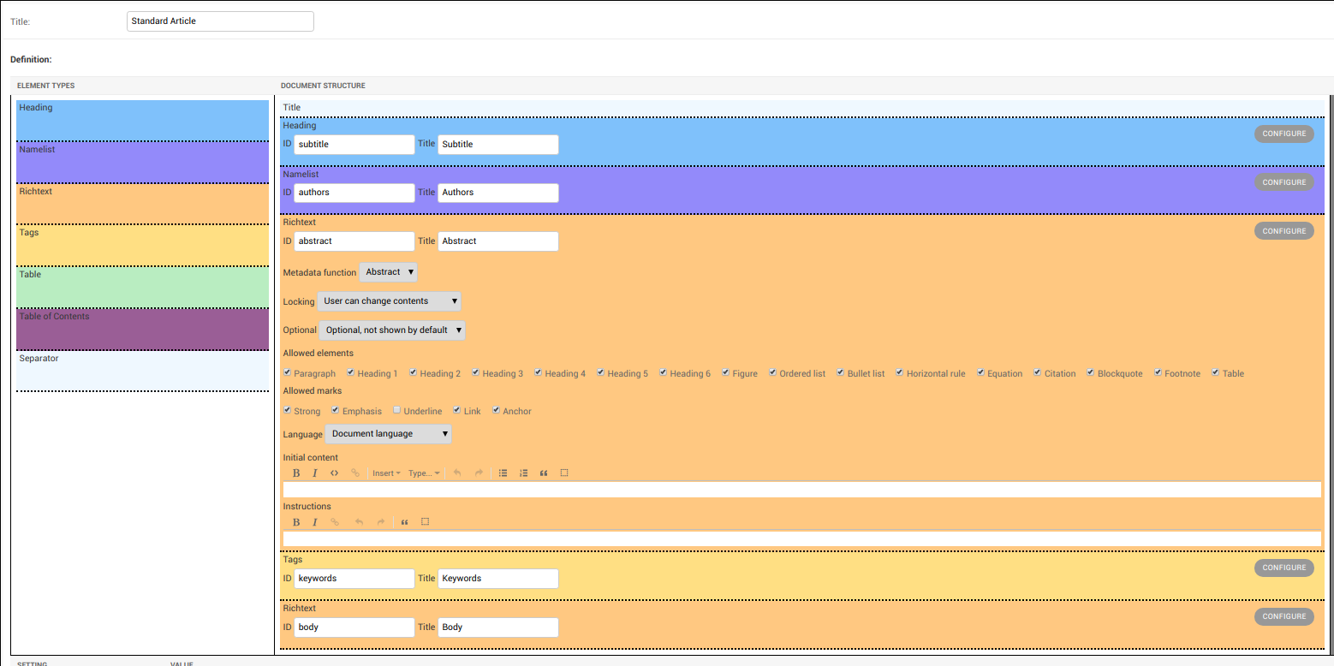1334x666 pixels.
Task: Enable the Underline allowed mark
Action: click(x=396, y=410)
